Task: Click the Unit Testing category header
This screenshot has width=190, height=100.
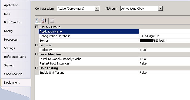Action: pos(49,68)
